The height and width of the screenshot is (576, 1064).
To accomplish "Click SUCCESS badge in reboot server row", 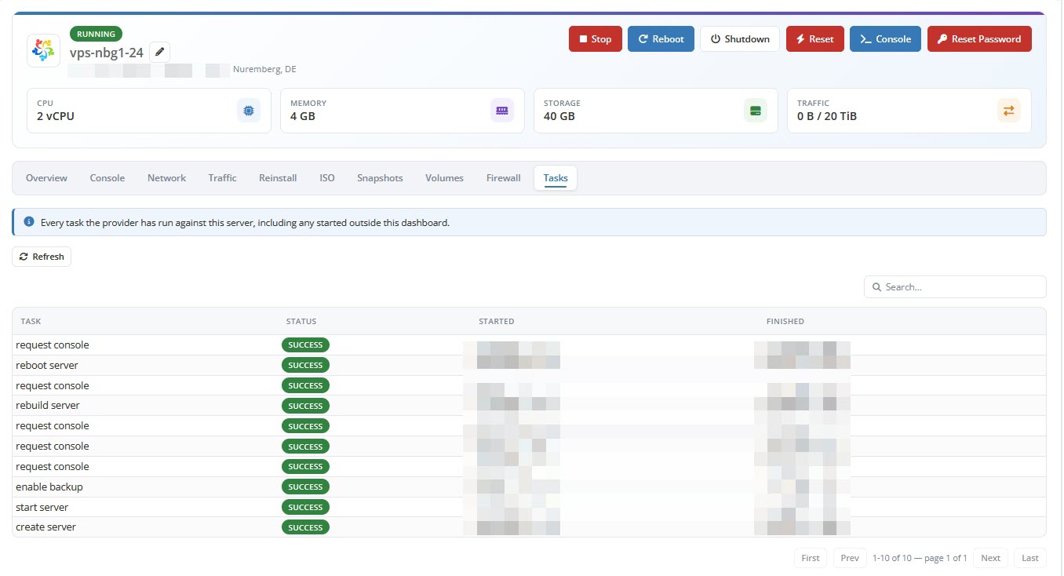I will point(305,366).
